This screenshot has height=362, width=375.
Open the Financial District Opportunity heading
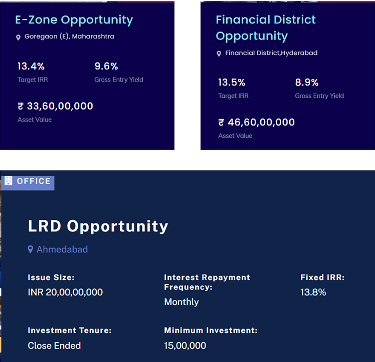pyautogui.click(x=266, y=28)
